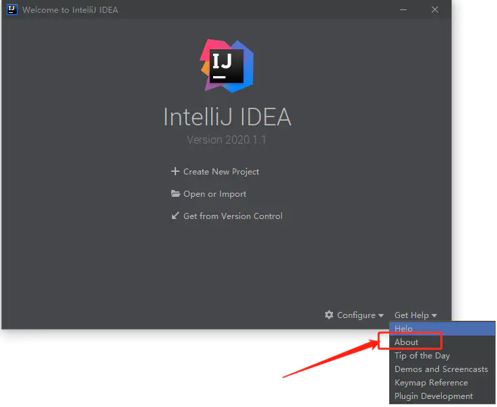Click the Configure gear icon
The height and width of the screenshot is (407, 497).
[x=329, y=315]
